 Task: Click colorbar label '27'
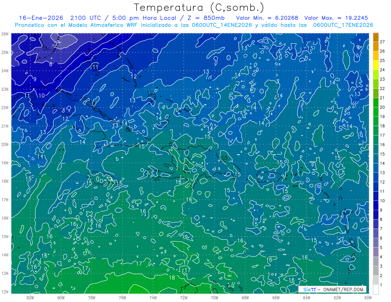click(382, 42)
